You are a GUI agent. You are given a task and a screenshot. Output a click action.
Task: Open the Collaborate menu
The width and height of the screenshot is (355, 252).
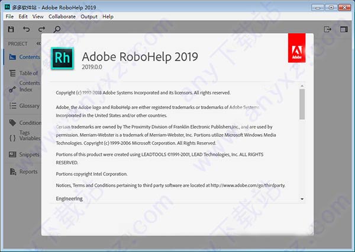point(62,17)
